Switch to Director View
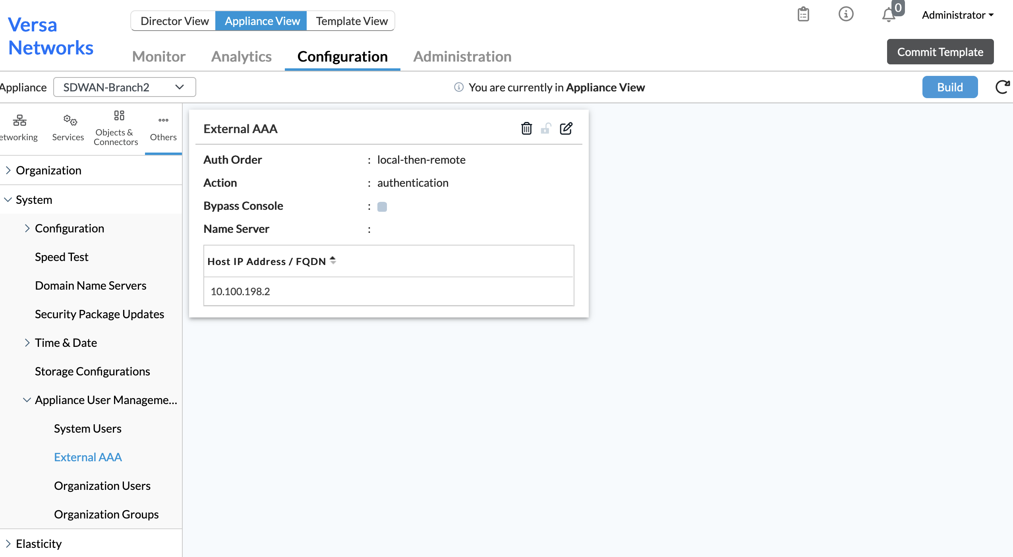The image size is (1013, 557). coord(174,21)
